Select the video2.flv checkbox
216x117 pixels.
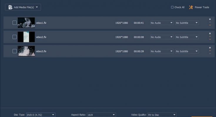pos(14,37)
